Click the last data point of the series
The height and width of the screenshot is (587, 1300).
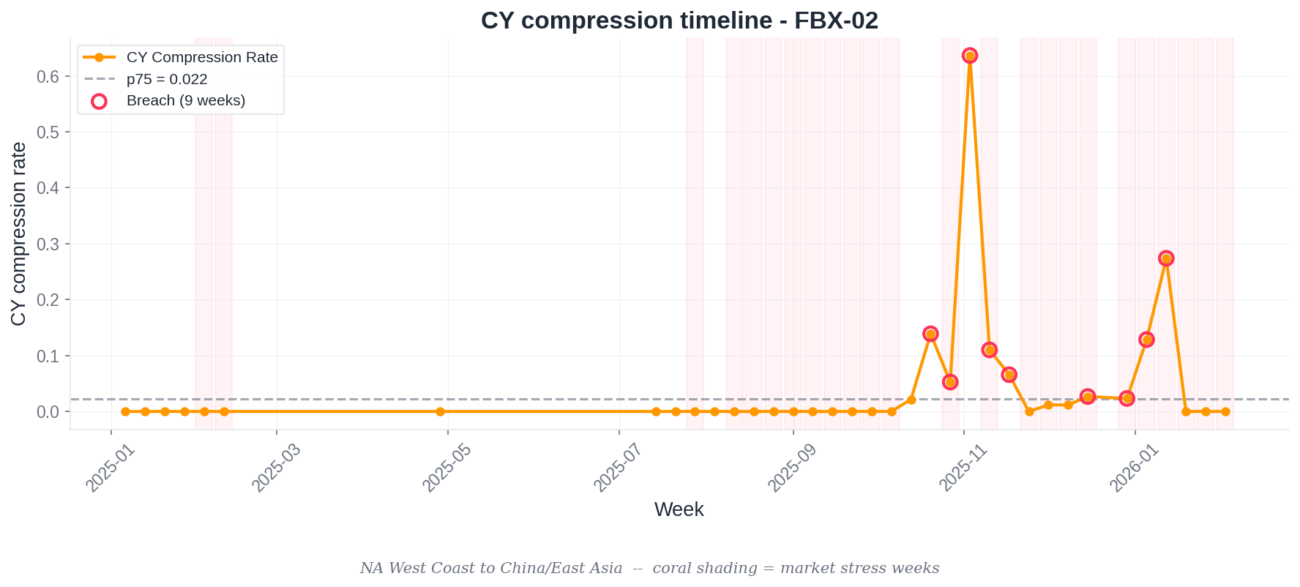(1225, 411)
